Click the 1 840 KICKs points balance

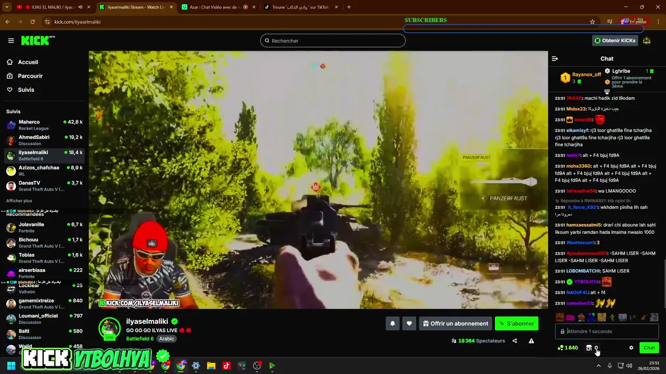tap(568, 348)
